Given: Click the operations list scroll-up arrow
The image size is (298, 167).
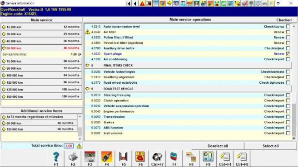Looking at the screenshot, I should click(294, 27).
